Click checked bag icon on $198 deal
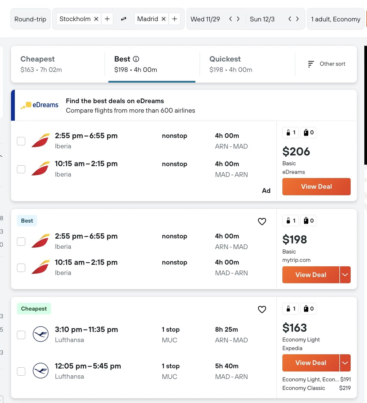 308,221
